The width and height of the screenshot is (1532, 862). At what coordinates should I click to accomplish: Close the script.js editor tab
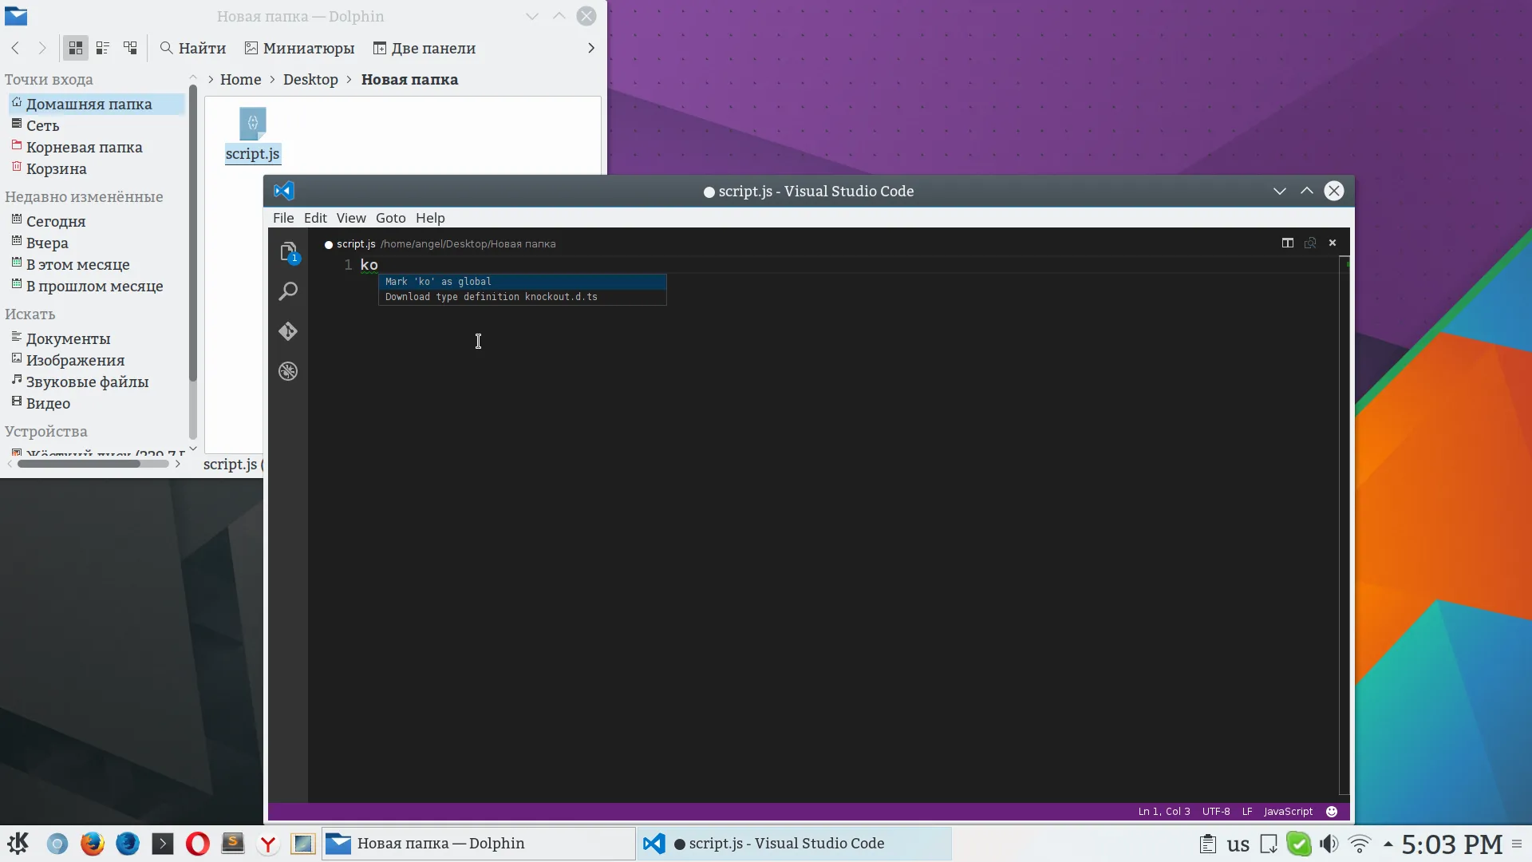coord(1332,243)
